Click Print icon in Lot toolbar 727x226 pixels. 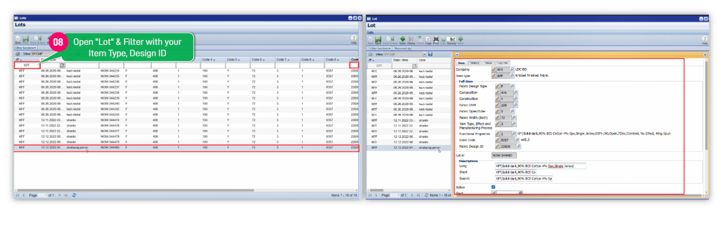pyautogui.click(x=436, y=40)
